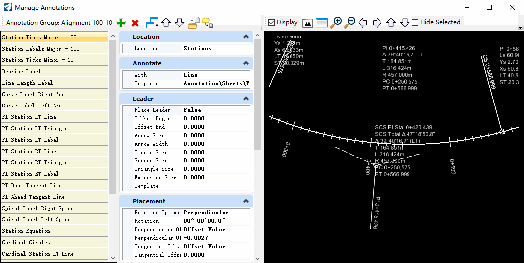Collapse the Location section

click(x=246, y=37)
